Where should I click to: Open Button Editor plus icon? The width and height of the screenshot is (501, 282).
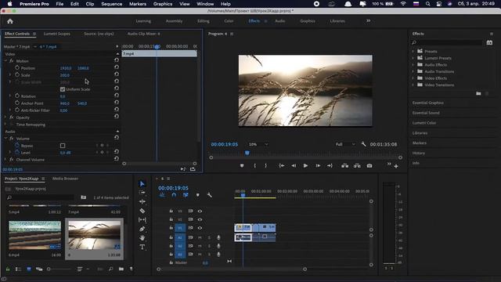pyautogui.click(x=396, y=166)
